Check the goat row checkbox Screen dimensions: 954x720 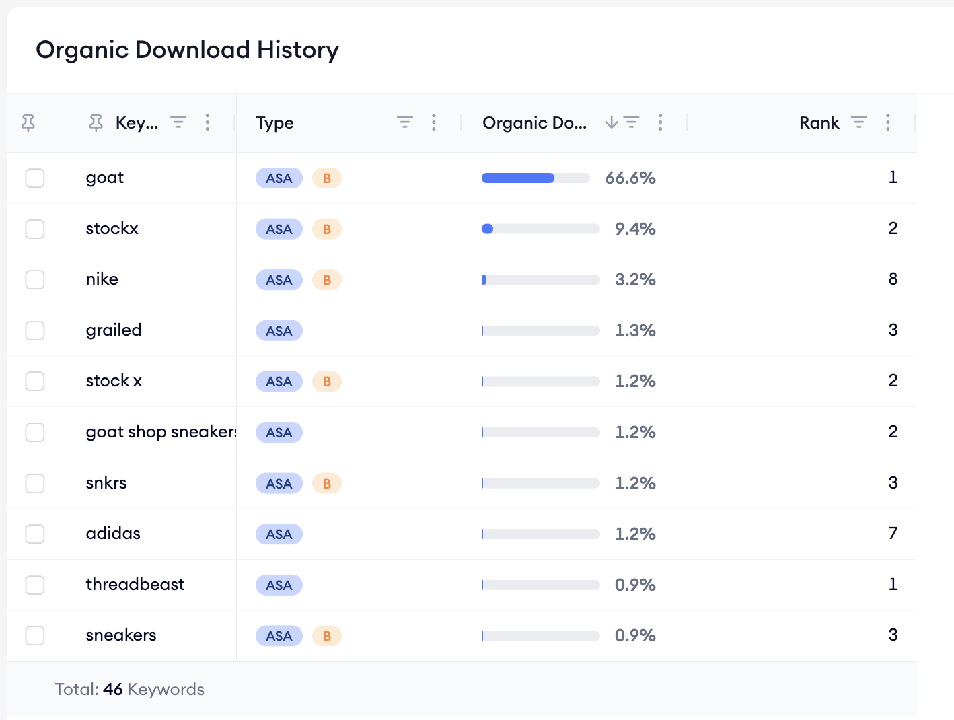[x=35, y=178]
